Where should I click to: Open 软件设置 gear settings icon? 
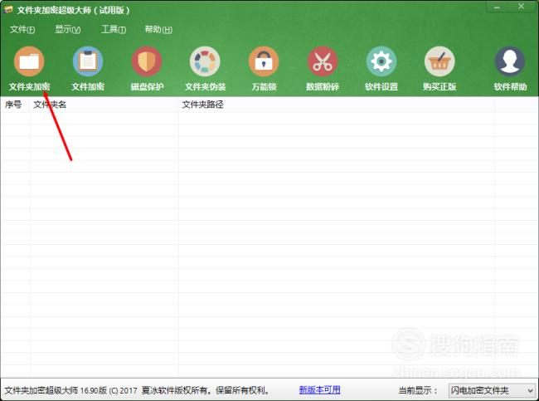[x=381, y=61]
